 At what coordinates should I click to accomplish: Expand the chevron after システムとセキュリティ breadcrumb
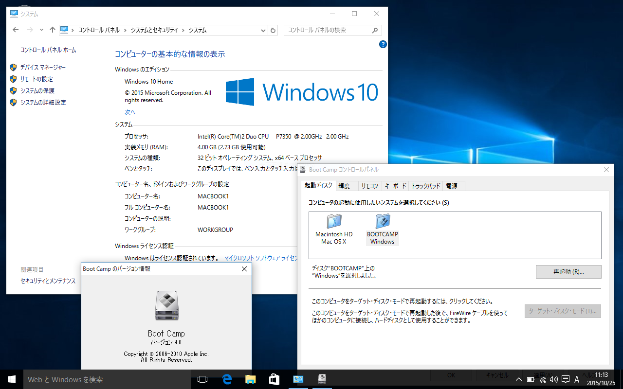pyautogui.click(x=183, y=30)
